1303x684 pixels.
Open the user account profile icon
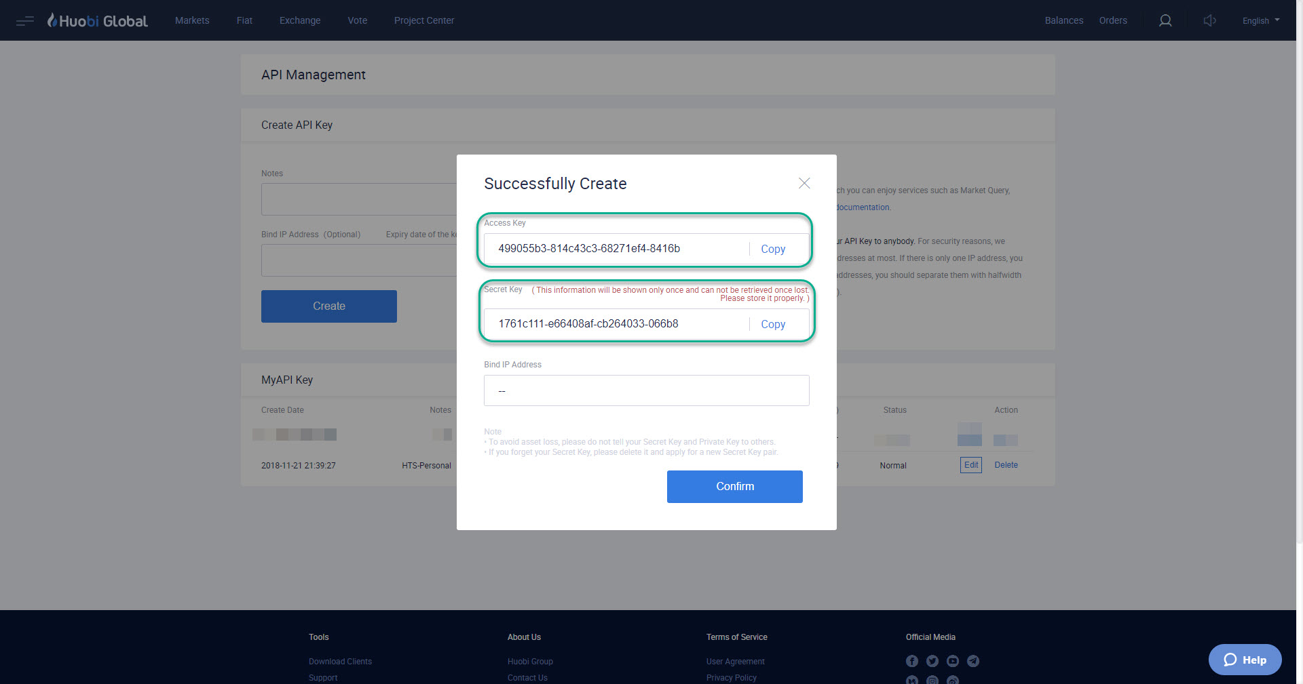(1165, 20)
